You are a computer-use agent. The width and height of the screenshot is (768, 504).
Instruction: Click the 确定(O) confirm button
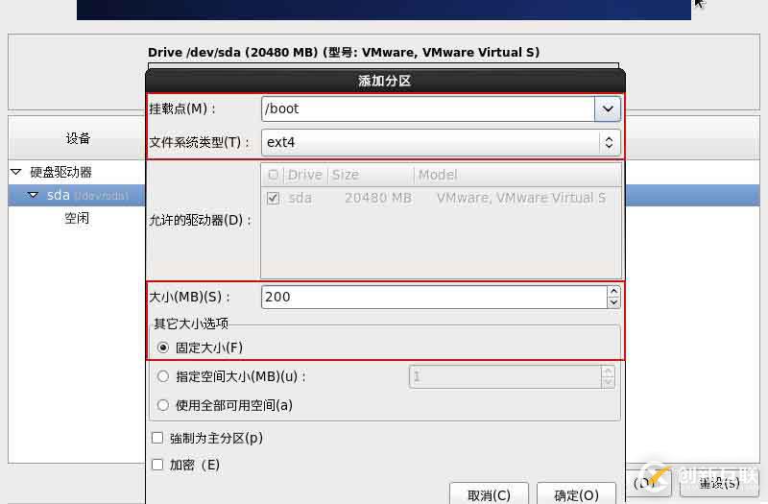tap(577, 494)
